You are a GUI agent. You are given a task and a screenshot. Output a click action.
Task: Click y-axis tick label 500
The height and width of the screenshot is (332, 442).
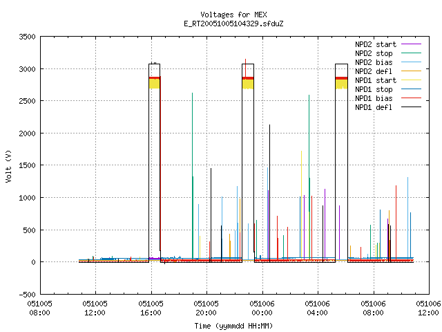coord(30,230)
